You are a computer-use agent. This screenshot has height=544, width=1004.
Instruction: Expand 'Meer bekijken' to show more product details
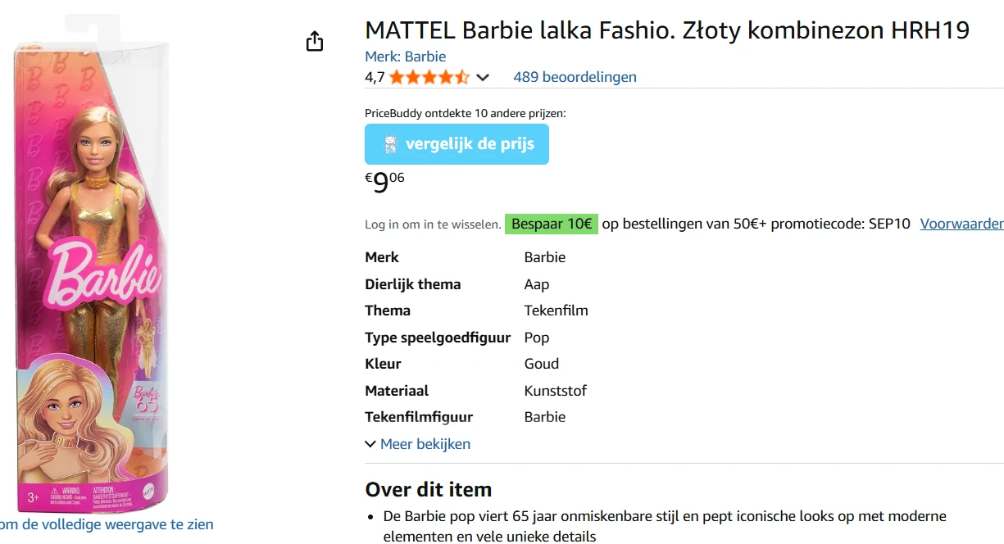click(425, 443)
